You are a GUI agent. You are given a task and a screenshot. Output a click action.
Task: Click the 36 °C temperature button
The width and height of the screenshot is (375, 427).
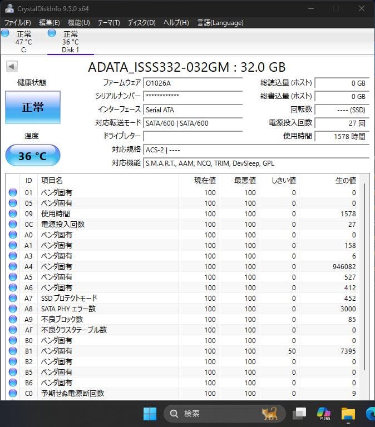[x=33, y=156]
